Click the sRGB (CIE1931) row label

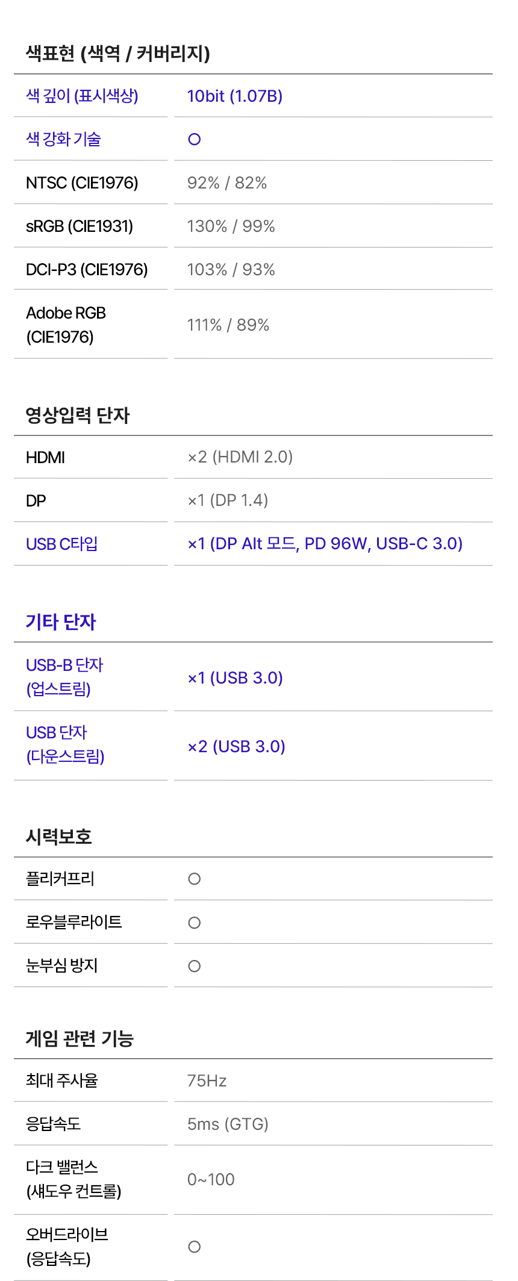(80, 226)
